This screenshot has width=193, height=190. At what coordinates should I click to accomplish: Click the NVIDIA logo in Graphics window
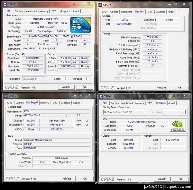pyautogui.click(x=178, y=126)
